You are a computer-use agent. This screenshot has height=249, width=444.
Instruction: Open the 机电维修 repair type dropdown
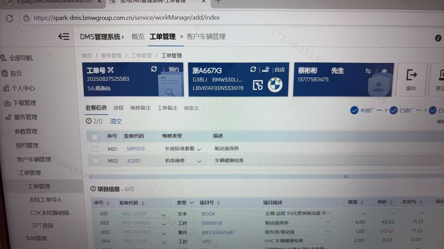[x=199, y=161]
